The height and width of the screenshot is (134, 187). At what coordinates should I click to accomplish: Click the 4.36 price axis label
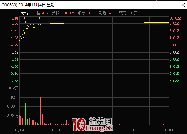pos(15,38)
